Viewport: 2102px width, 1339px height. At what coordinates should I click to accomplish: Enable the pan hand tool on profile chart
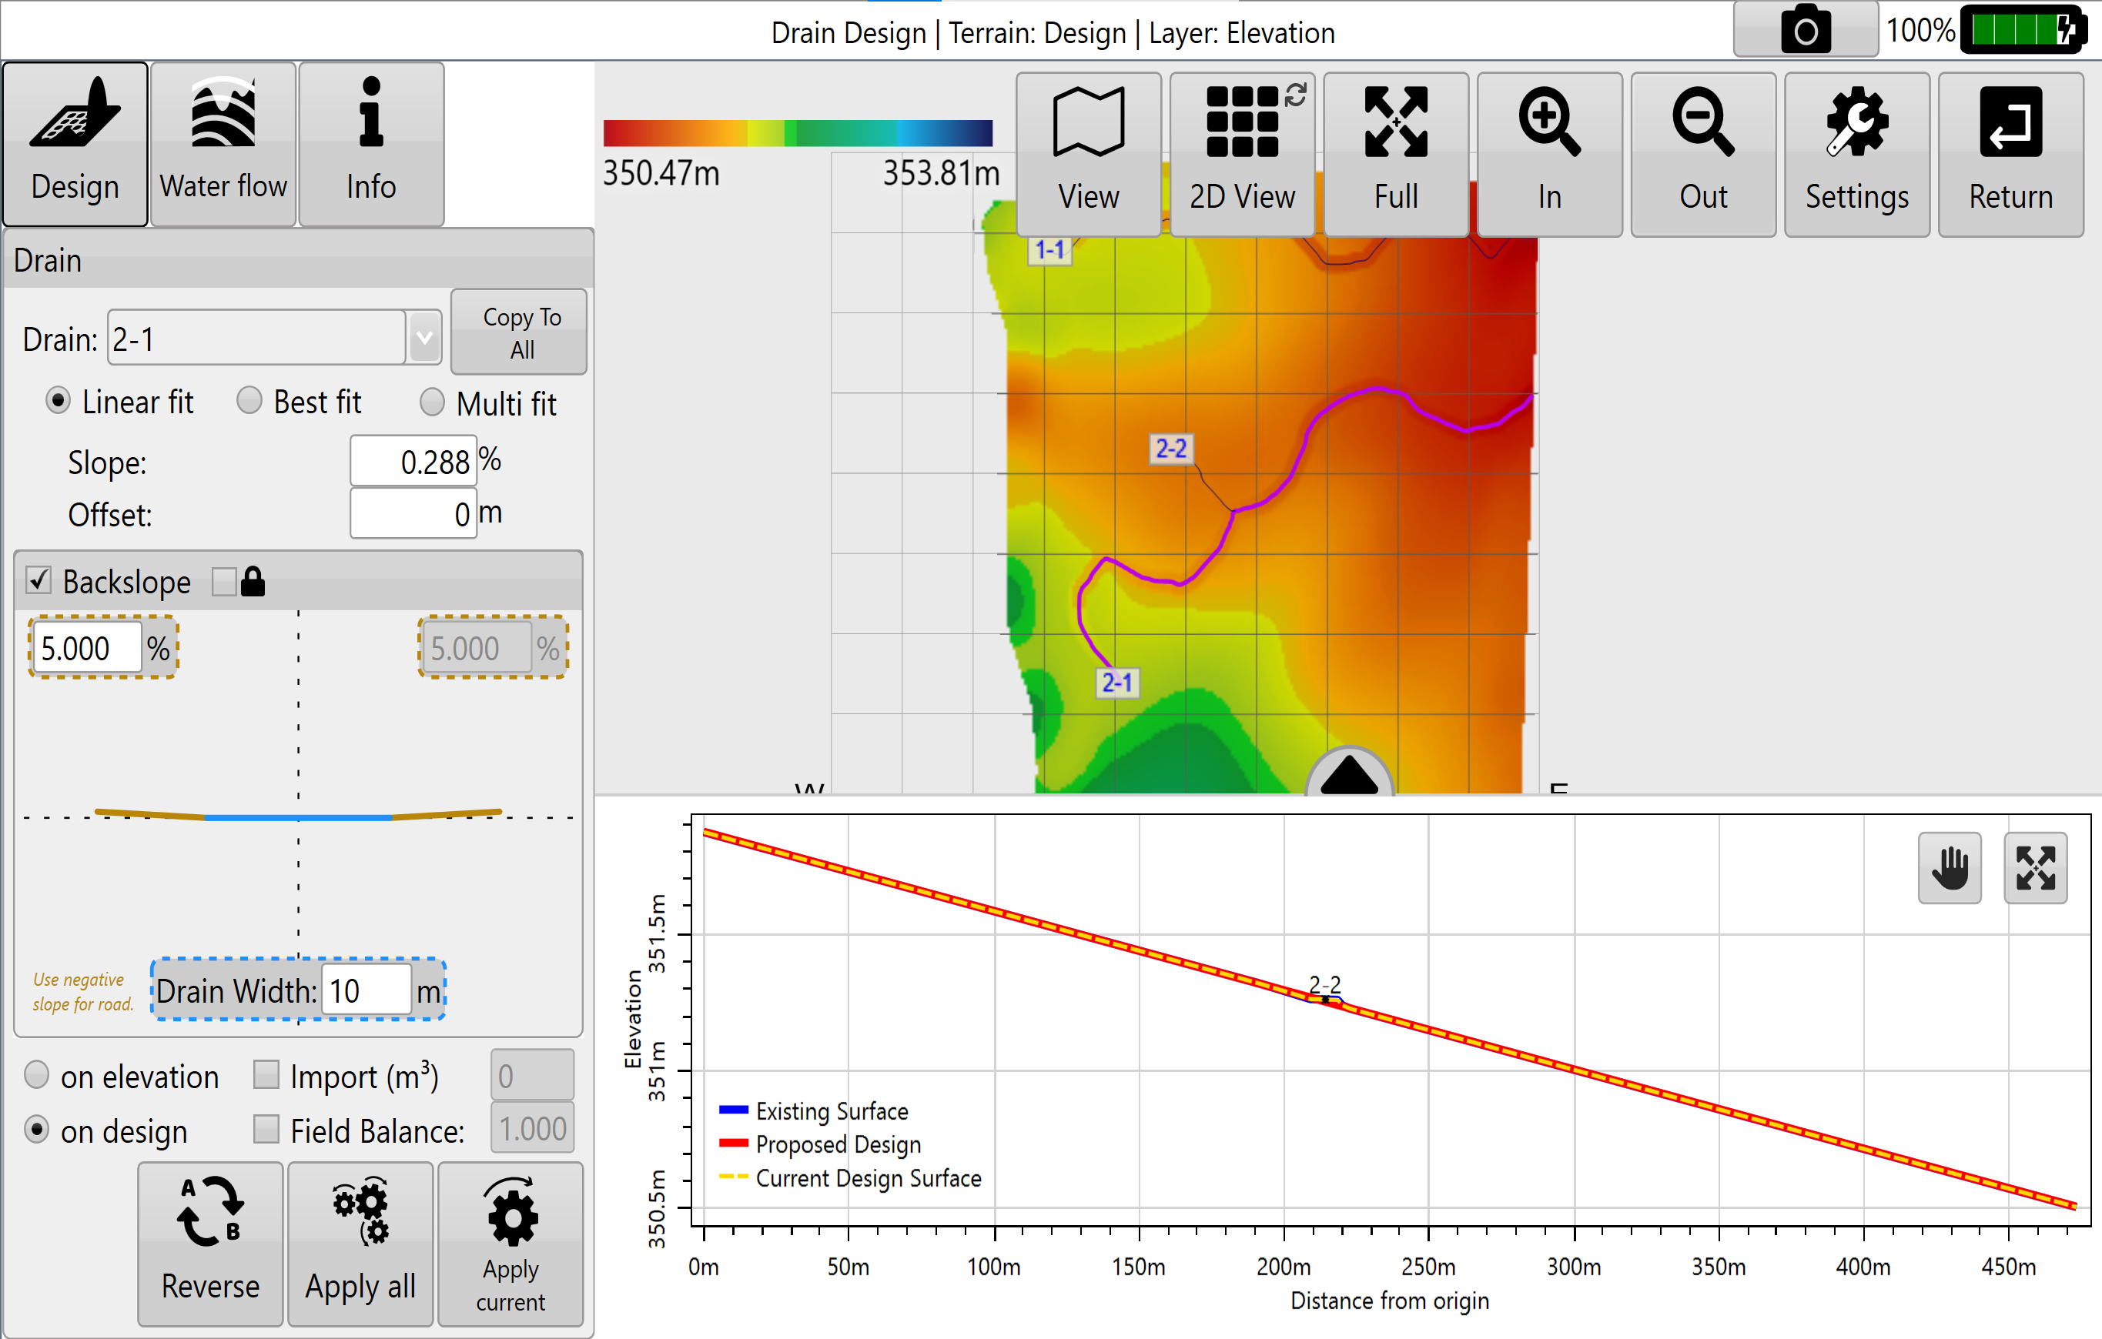click(x=1950, y=868)
